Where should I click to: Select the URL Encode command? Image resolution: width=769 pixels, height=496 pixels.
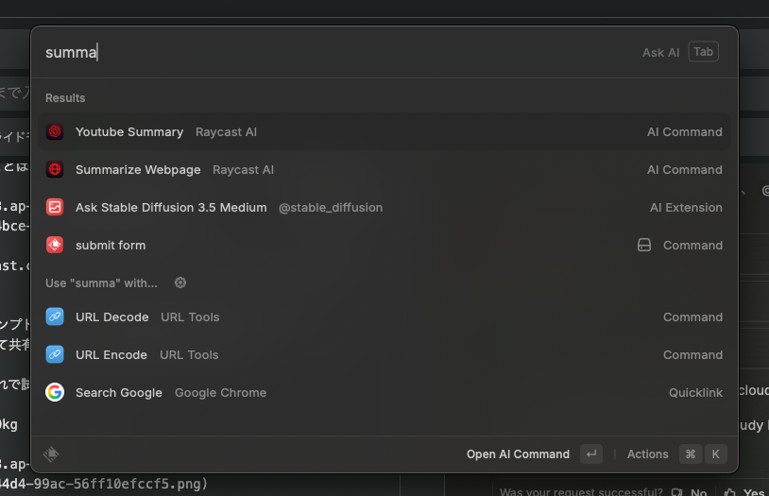point(384,354)
